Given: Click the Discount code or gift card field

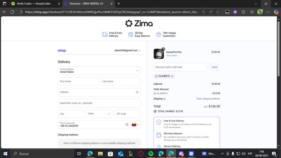Looking at the screenshot, I should coord(180,67).
